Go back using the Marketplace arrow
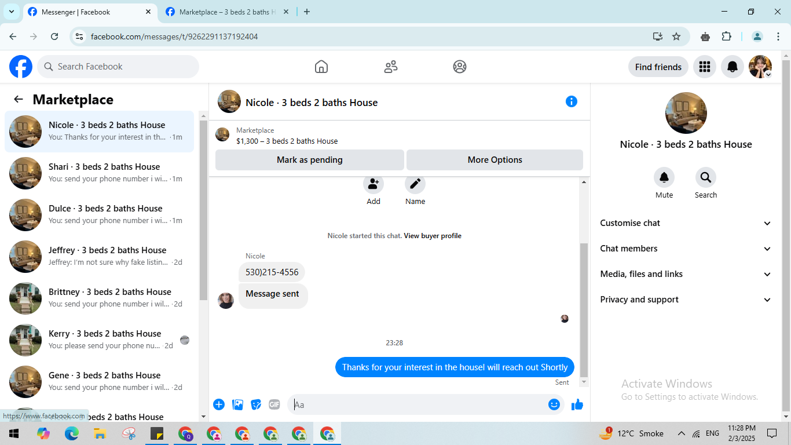The width and height of the screenshot is (791, 445). [19, 99]
